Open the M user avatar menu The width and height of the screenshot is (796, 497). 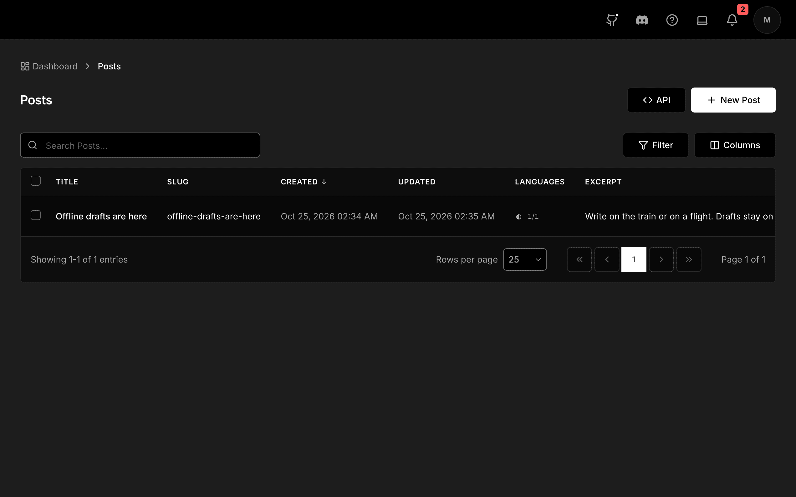click(x=767, y=20)
